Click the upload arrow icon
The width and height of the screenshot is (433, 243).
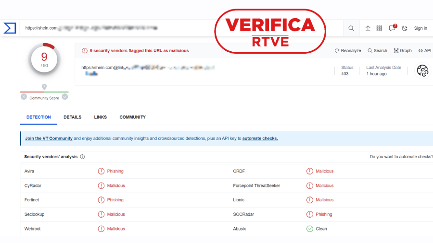(368, 28)
